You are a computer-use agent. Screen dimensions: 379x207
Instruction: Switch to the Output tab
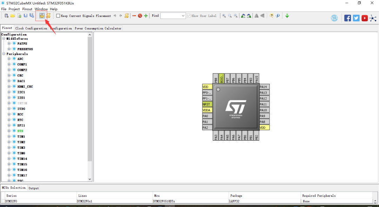[x=33, y=188]
